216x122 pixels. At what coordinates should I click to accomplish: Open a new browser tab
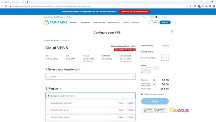tap(27, 2)
